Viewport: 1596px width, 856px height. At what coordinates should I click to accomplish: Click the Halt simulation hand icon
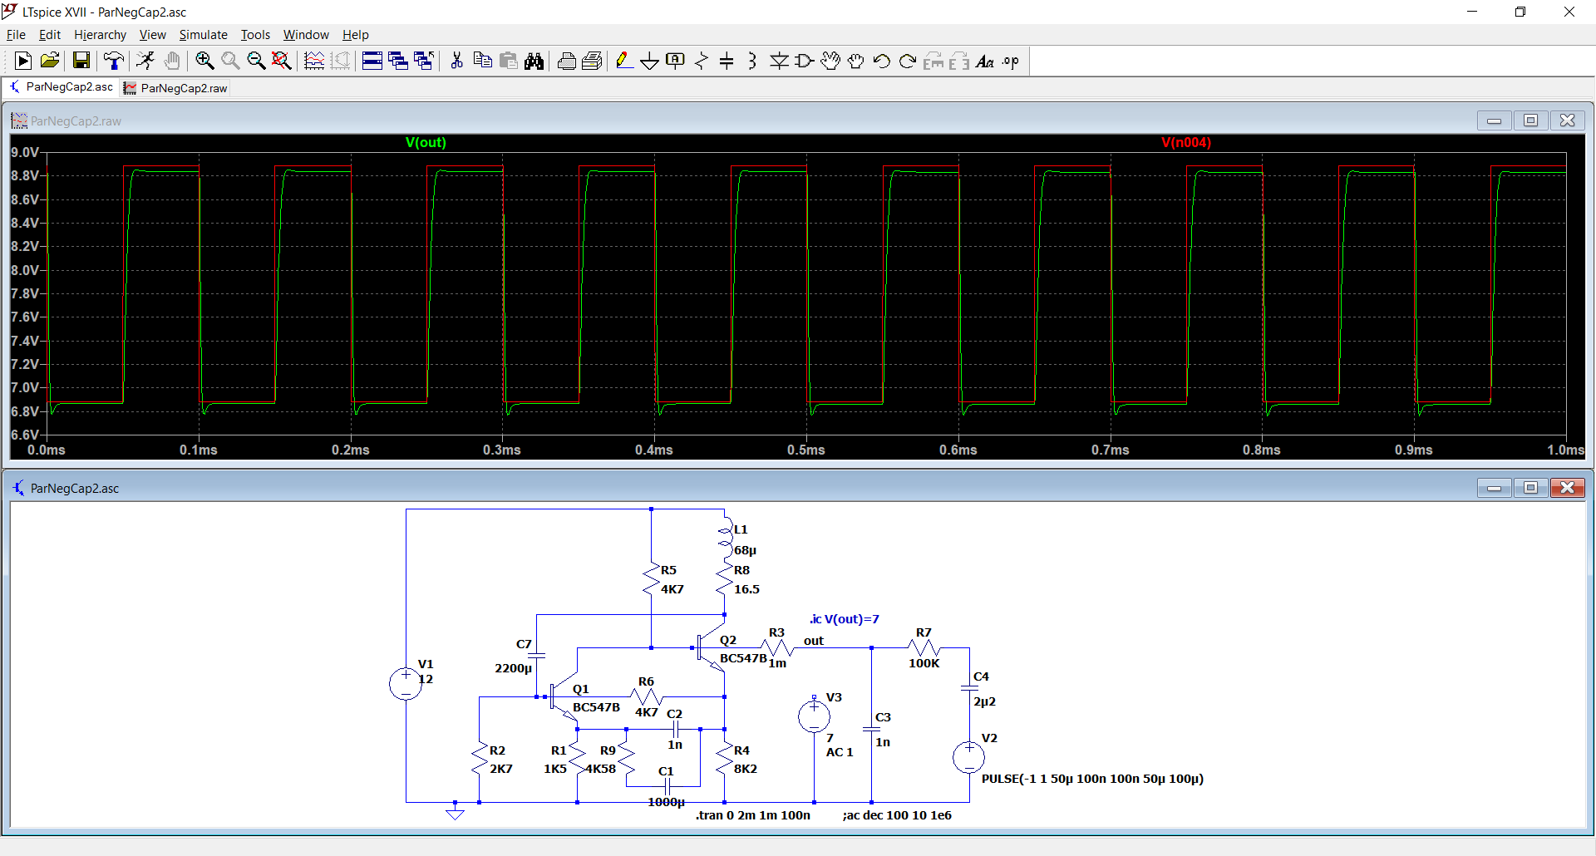pyautogui.click(x=171, y=61)
